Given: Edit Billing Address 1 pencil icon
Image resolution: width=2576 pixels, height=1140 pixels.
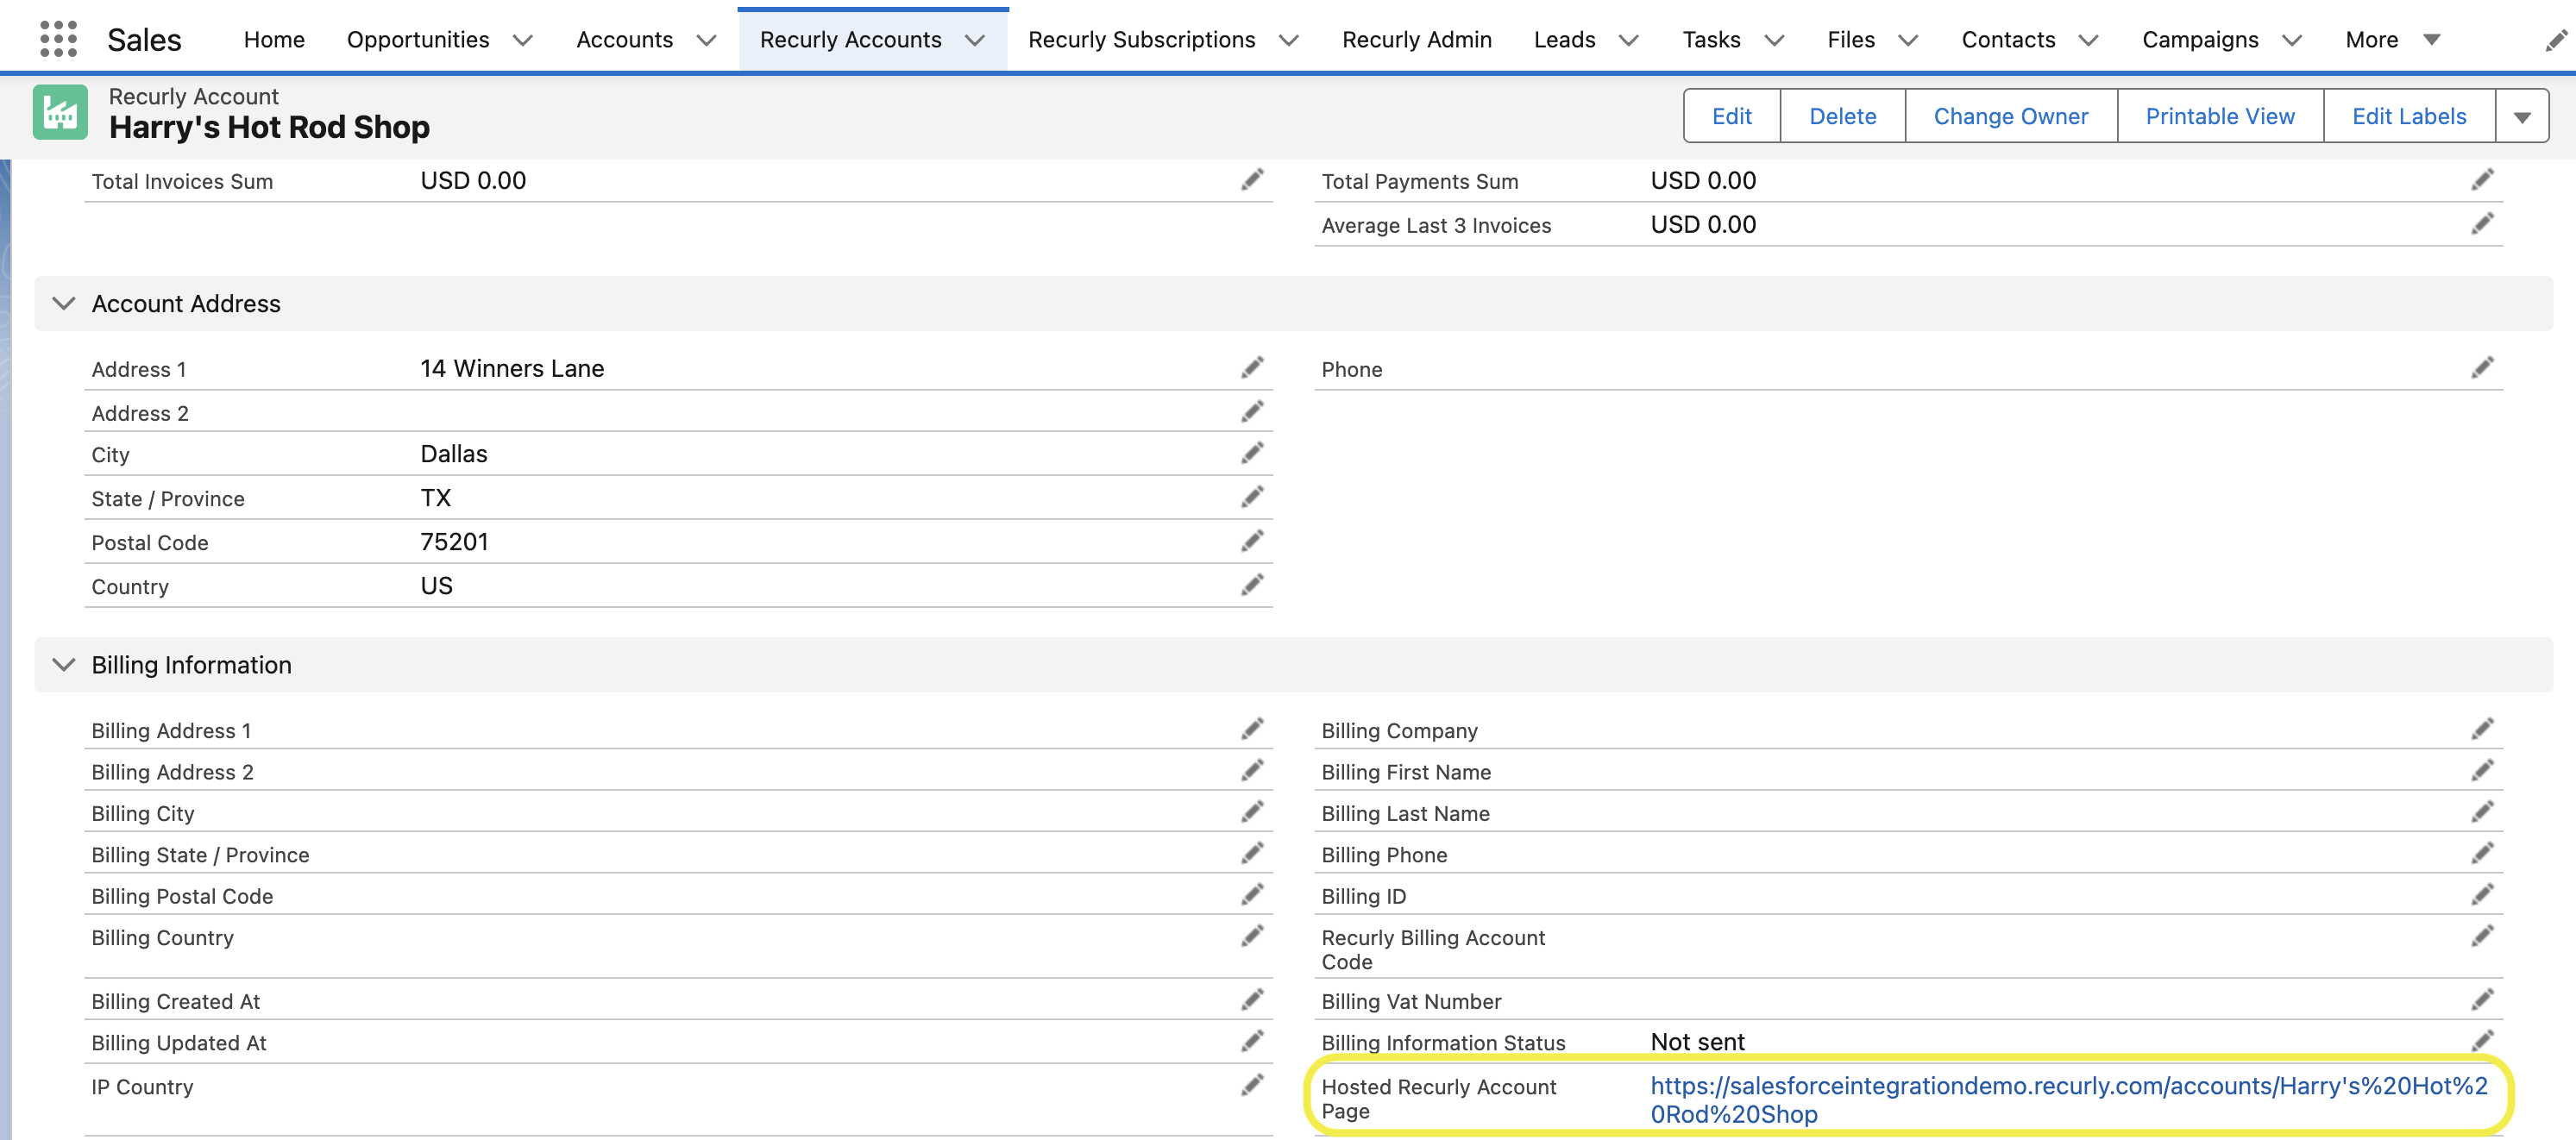Looking at the screenshot, I should (1252, 730).
